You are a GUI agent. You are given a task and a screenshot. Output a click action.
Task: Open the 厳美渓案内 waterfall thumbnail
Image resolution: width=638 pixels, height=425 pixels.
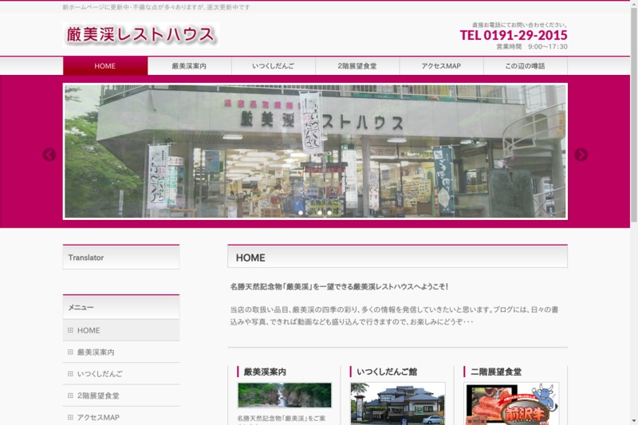click(x=284, y=395)
